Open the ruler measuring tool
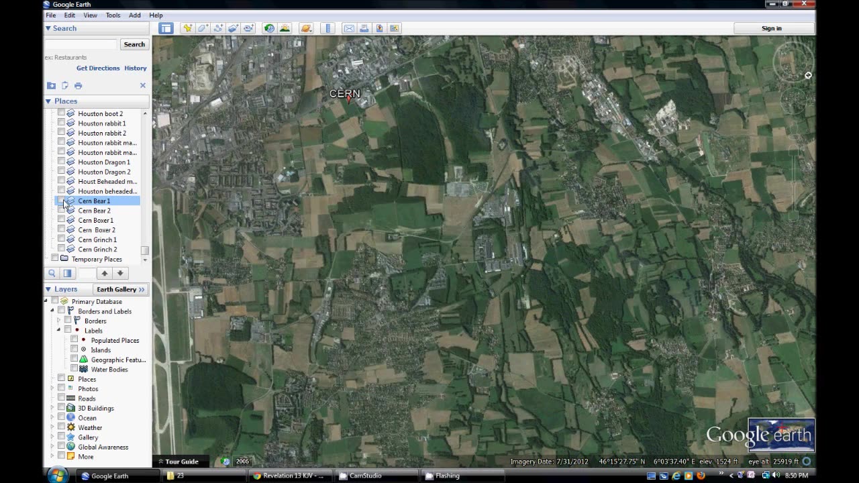 (x=328, y=28)
